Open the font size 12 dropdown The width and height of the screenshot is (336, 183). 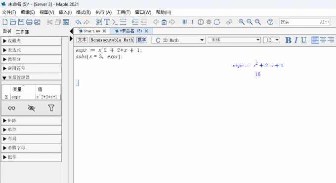[x=272, y=40]
